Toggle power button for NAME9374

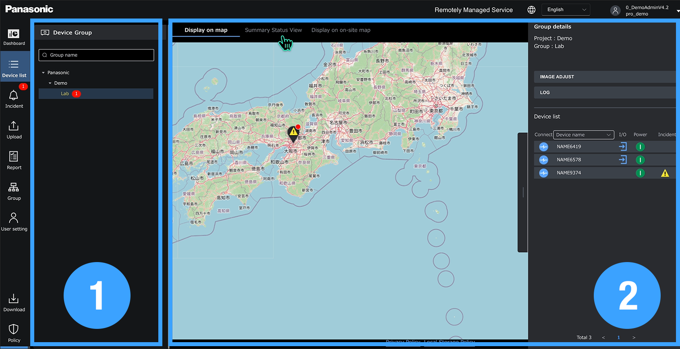pyautogui.click(x=640, y=173)
